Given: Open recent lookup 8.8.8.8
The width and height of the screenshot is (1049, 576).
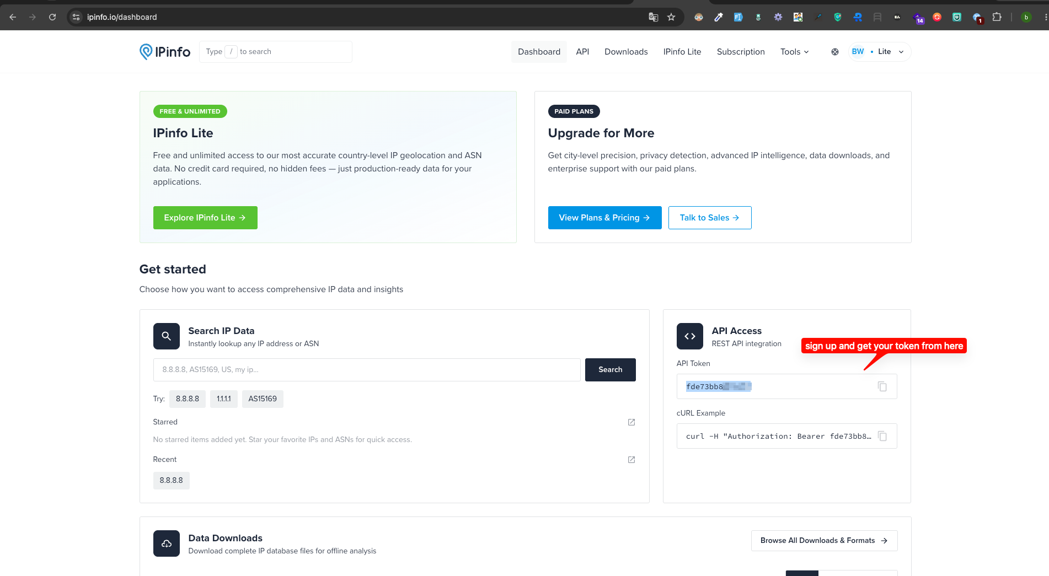Looking at the screenshot, I should click(172, 481).
